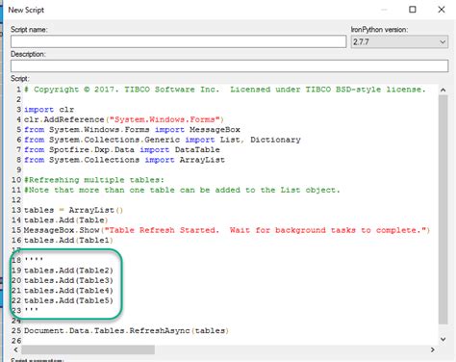
Task: Click the copyright comment on line 1
Action: pyautogui.click(x=225, y=90)
